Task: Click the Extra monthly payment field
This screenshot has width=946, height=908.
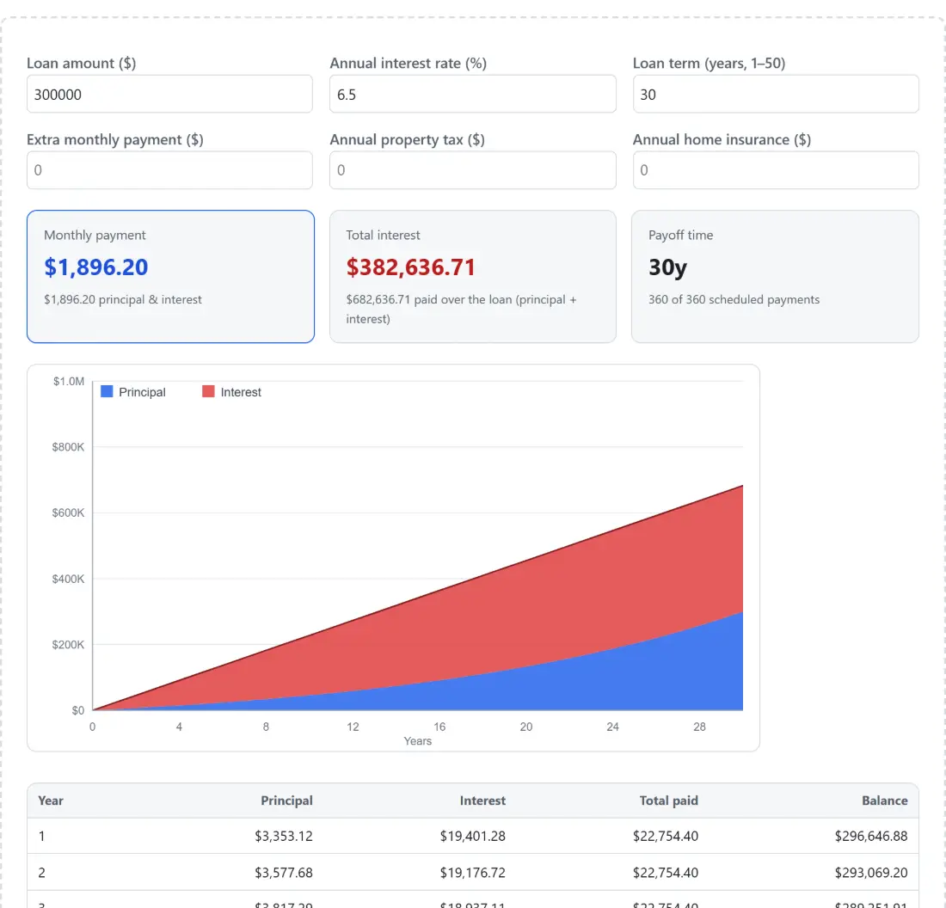Action: pyautogui.click(x=169, y=170)
